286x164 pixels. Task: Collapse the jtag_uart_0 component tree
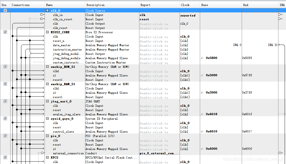[x=47, y=101]
